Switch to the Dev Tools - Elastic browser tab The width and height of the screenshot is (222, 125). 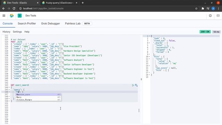click(x=20, y=3)
